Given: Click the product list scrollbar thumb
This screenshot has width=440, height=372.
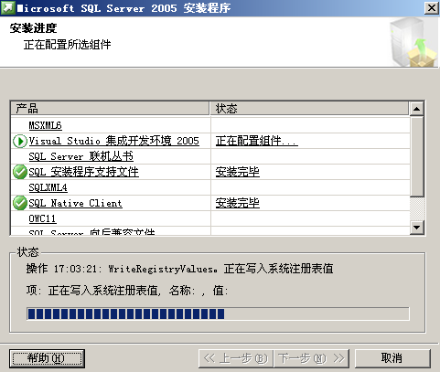Looking at the screenshot, I should point(417,156).
